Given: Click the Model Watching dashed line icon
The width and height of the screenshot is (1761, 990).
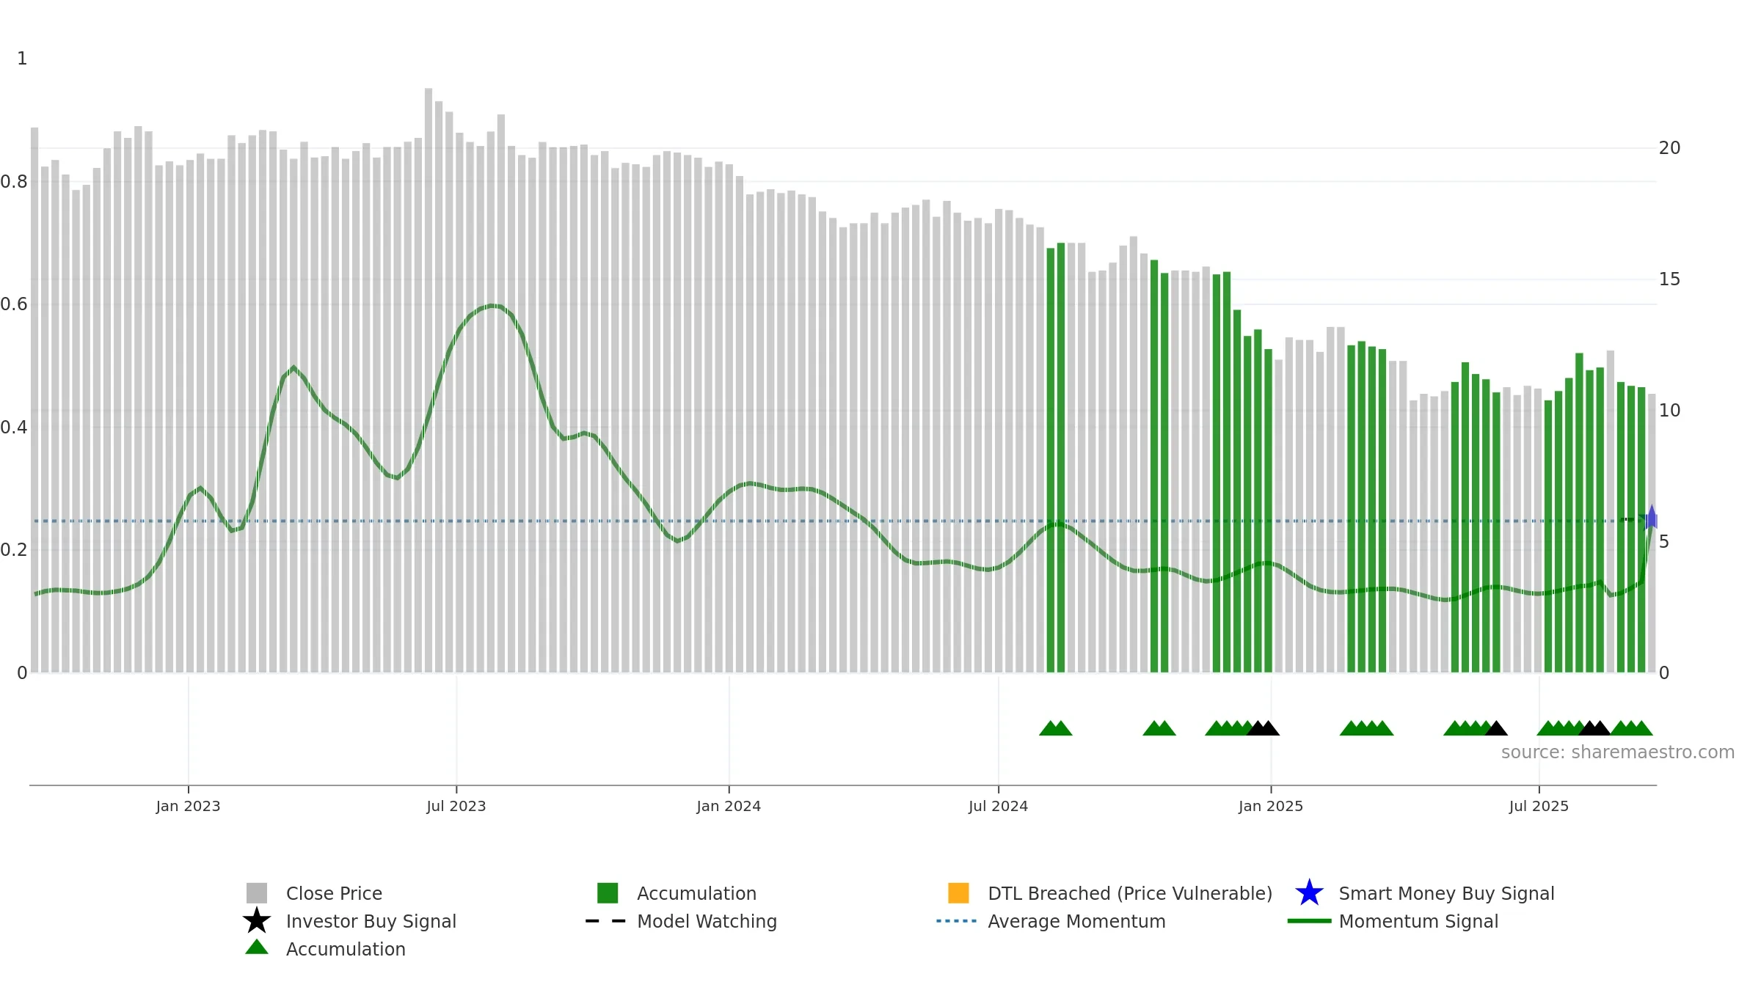Looking at the screenshot, I should (605, 921).
